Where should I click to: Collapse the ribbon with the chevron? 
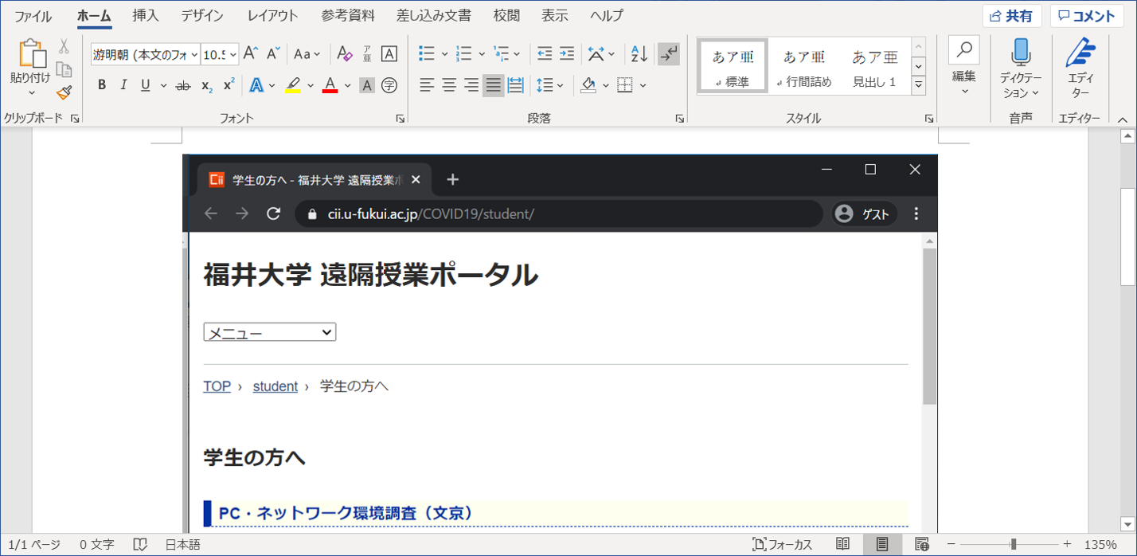[1123, 119]
